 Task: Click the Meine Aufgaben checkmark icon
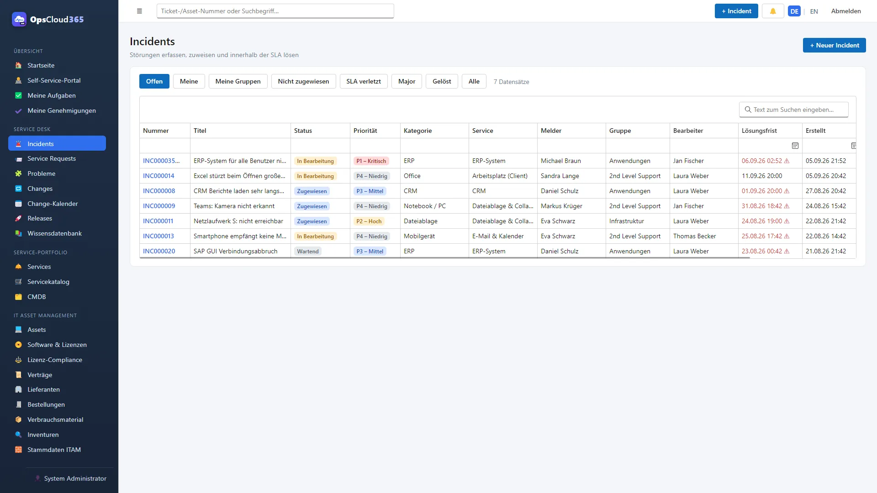click(18, 95)
